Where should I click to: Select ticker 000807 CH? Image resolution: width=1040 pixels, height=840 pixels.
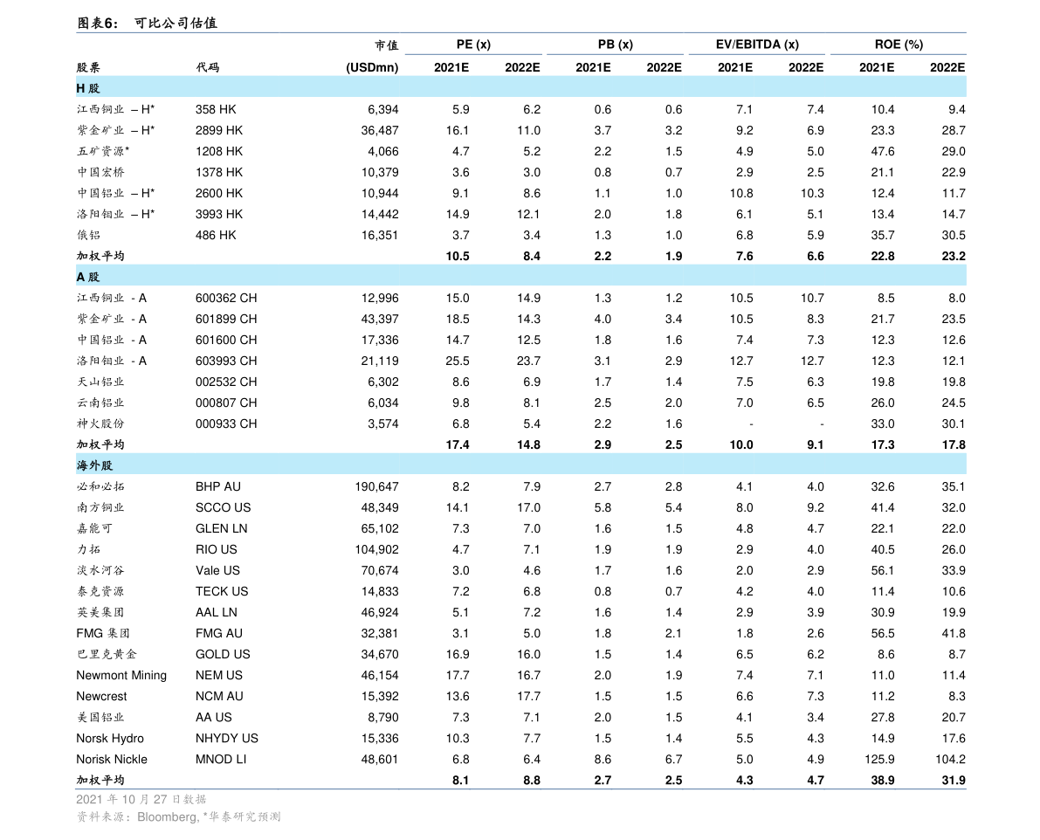tap(226, 403)
